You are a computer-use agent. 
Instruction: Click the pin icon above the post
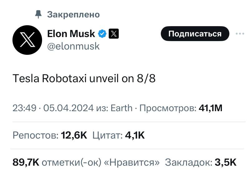[38, 14]
